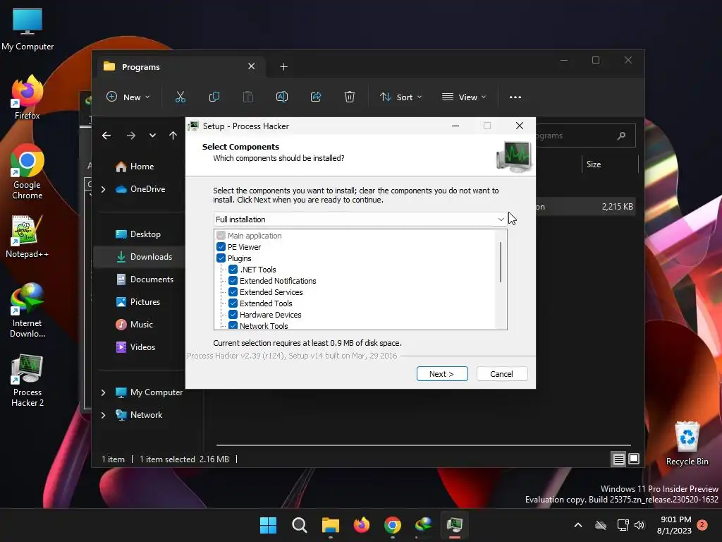Click the 2,215 KB file row
The width and height of the screenshot is (722, 542).
tap(585, 207)
